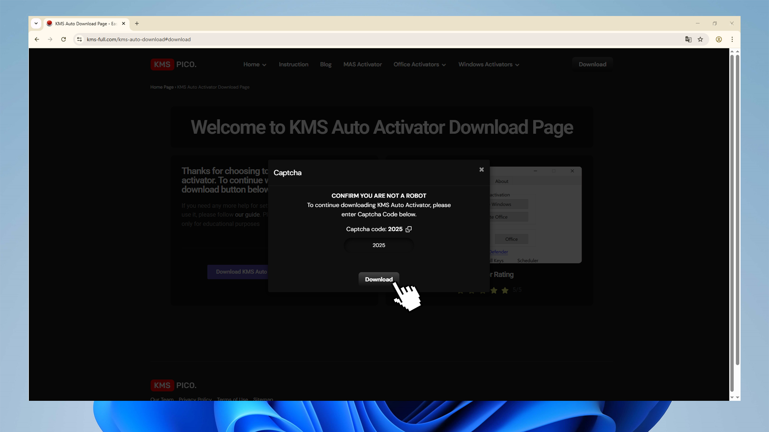Click the Download button in Captcha dialog

[x=378, y=279]
